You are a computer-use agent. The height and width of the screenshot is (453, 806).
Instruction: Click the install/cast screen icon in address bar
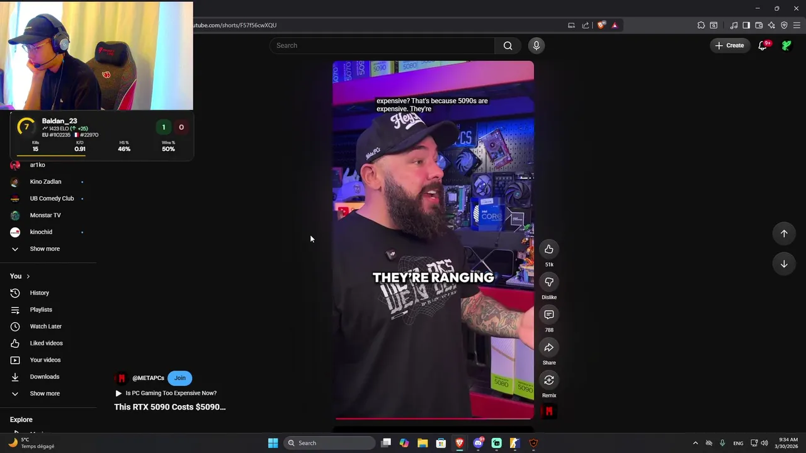click(571, 25)
